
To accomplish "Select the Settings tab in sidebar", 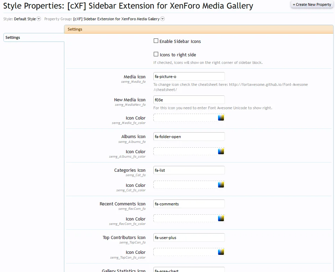I will (34, 37).
